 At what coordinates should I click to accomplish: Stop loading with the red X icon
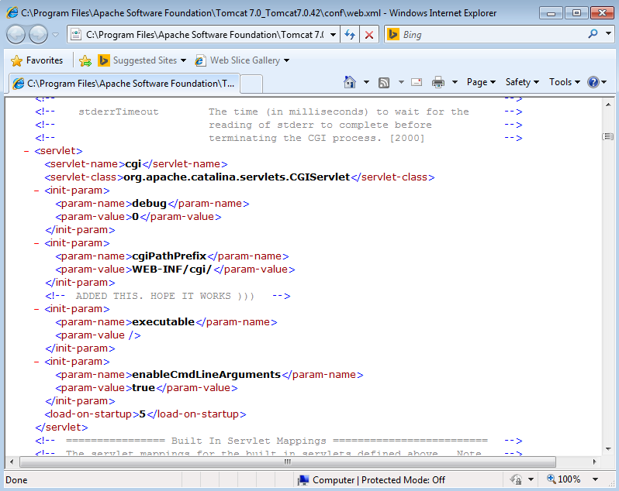coord(369,35)
